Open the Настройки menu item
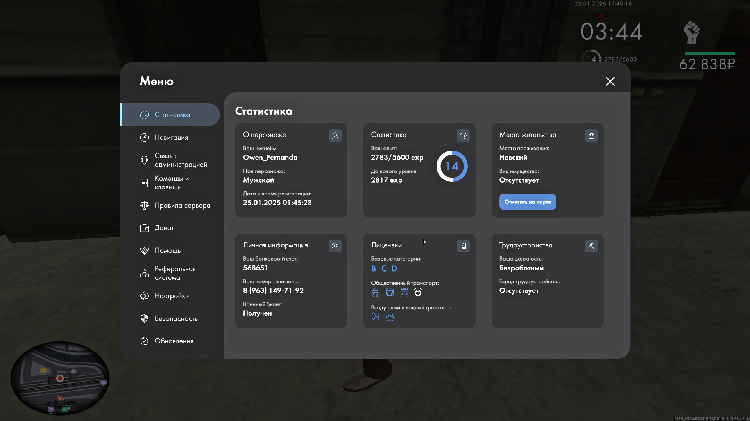This screenshot has height=421, width=750. pyautogui.click(x=172, y=296)
